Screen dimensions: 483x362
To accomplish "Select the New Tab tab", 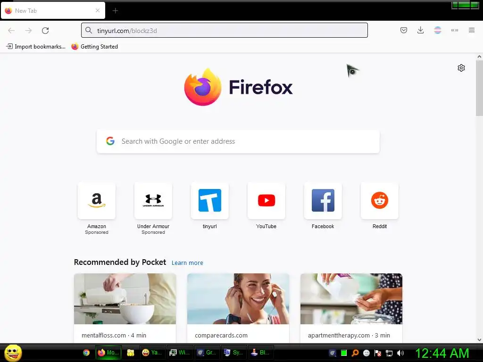I will 53,10.
